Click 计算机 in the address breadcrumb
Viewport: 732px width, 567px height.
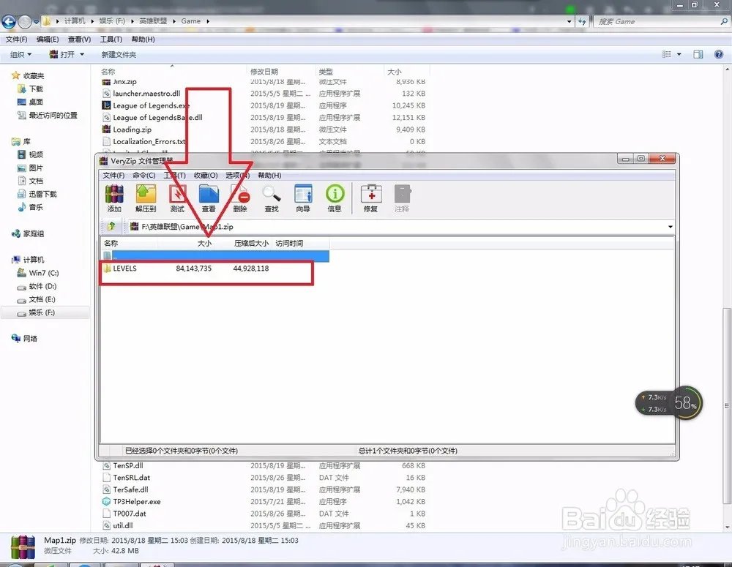click(x=75, y=21)
